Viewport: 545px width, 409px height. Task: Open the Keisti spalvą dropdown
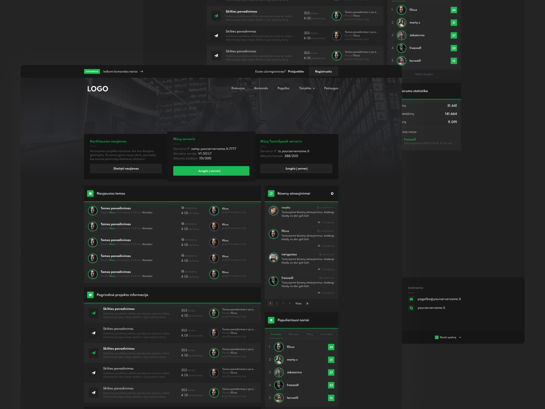click(448, 337)
